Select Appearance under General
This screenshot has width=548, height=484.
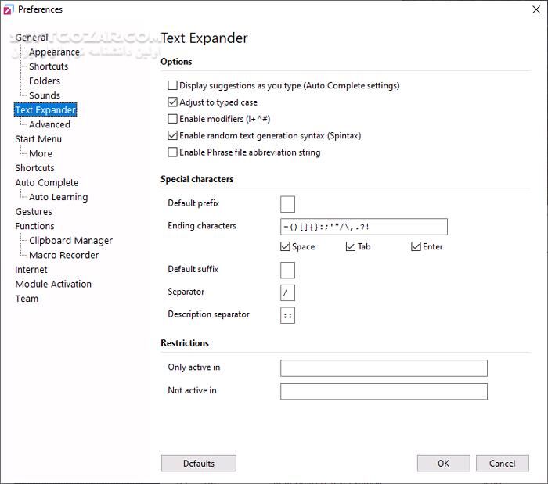point(54,52)
